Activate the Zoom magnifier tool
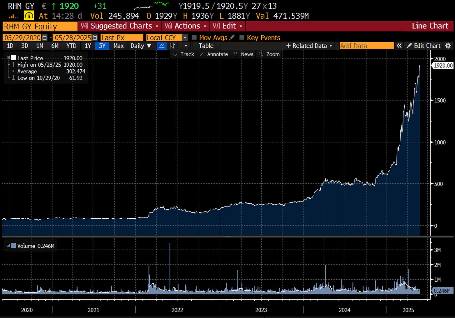Image resolution: width=455 pixels, height=318 pixels. (x=269, y=54)
